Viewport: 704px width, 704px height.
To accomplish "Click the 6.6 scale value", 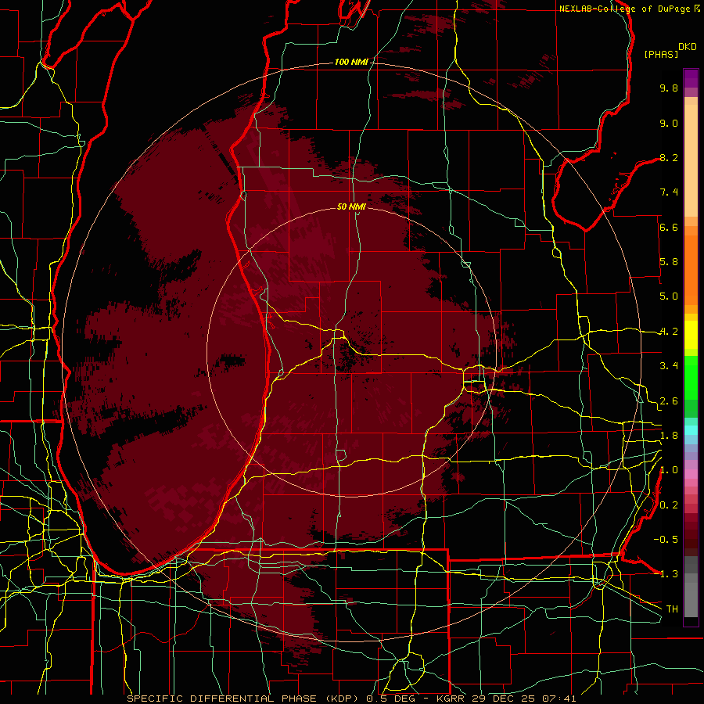I will click(669, 227).
